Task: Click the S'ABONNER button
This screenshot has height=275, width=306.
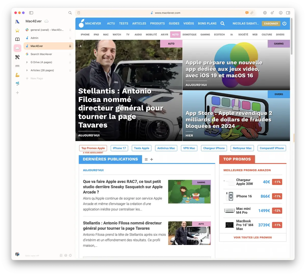Action: [271, 23]
